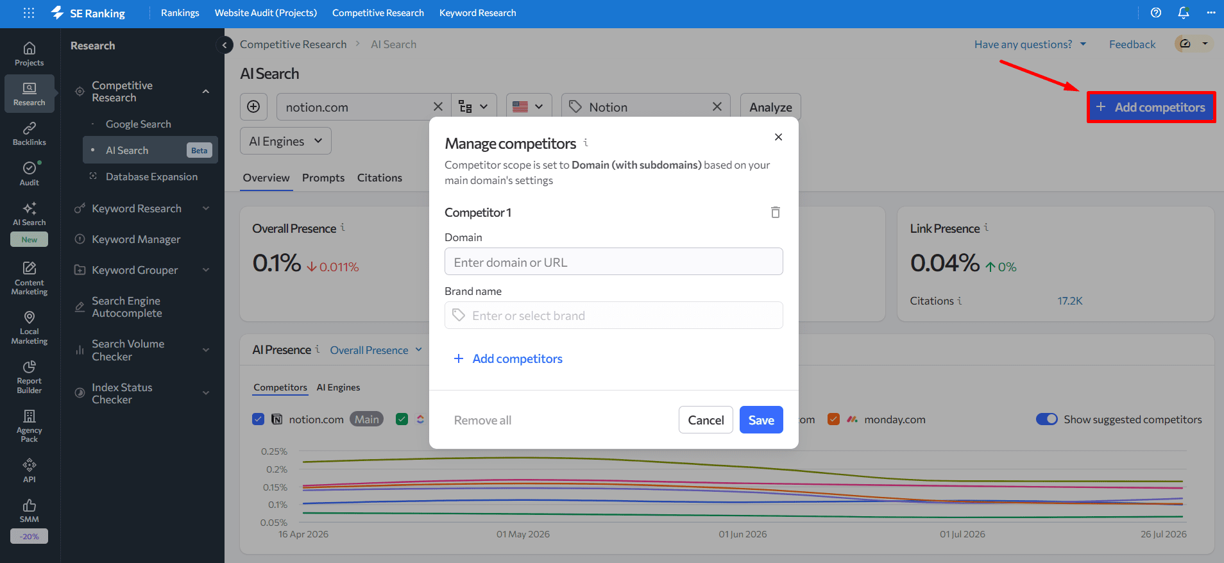Open Website Audit (Projects) menu
1224x563 pixels.
point(266,13)
